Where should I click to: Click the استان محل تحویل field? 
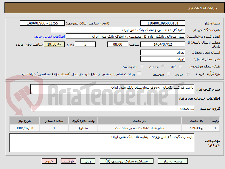tap(163, 52)
